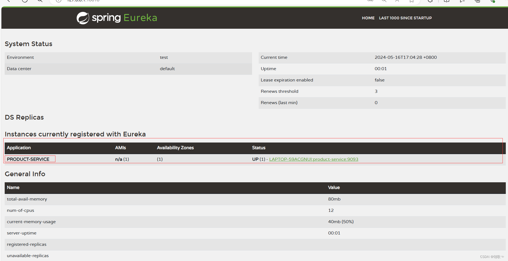The height and width of the screenshot is (261, 508).
Task: Select the Uptime value 00:01
Action: [x=381, y=69]
